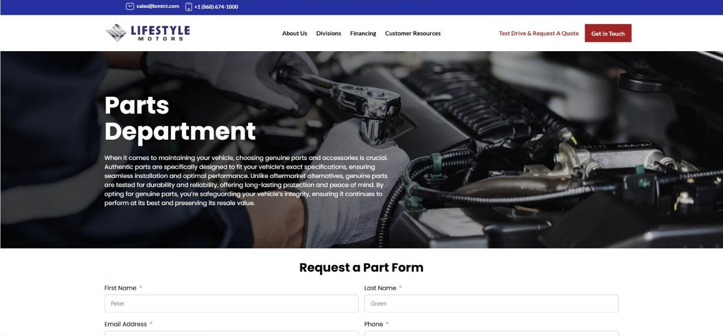
Task: Click the mobile phone icon
Action: tap(189, 6)
